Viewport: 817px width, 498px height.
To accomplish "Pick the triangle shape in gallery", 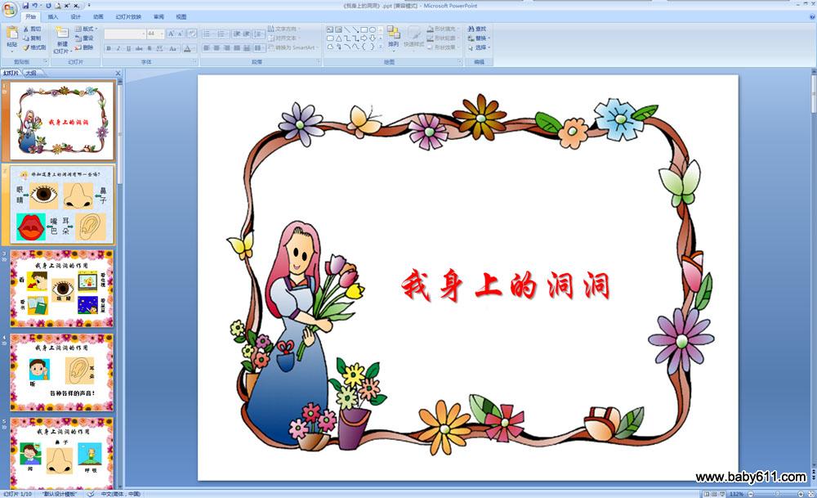I will pyautogui.click(x=339, y=38).
